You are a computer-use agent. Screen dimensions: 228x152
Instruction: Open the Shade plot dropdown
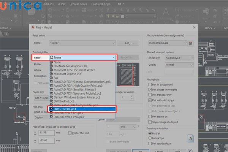click(179, 58)
